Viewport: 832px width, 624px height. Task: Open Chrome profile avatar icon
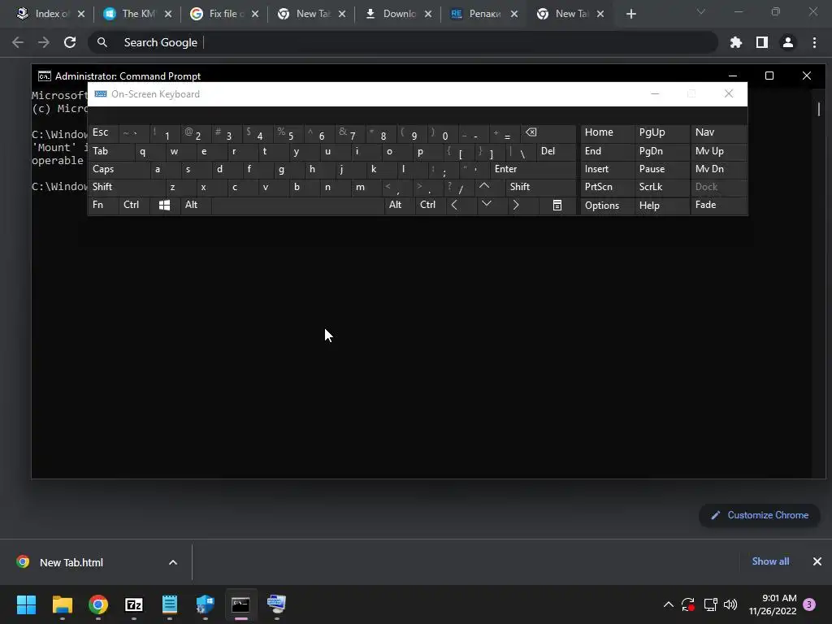[788, 42]
